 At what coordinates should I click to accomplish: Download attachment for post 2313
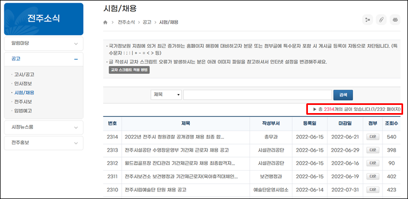373,151
